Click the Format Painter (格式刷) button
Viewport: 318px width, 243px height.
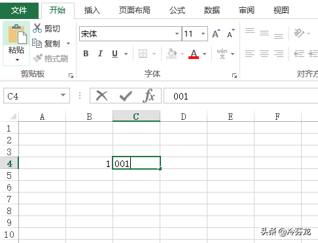50,58
